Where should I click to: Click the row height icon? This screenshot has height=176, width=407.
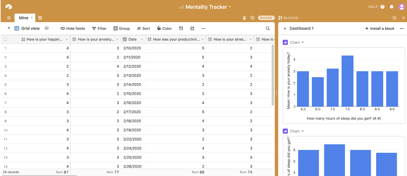[181, 28]
